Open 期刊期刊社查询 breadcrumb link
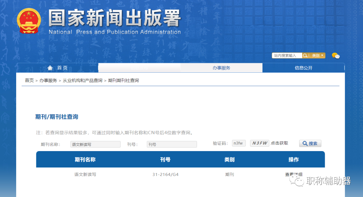This screenshot has height=197, width=363. point(123,80)
